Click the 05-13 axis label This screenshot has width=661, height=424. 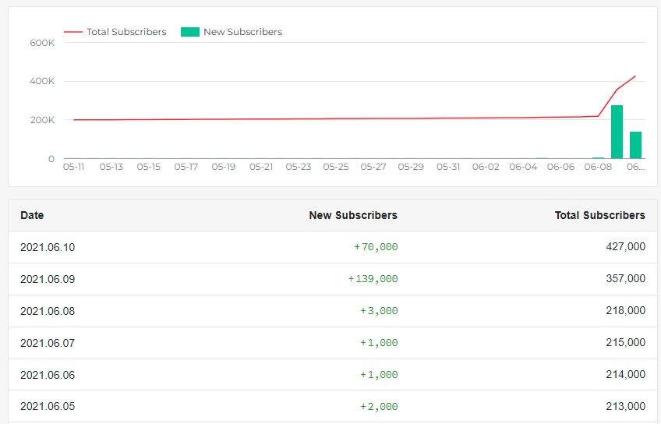click(111, 167)
